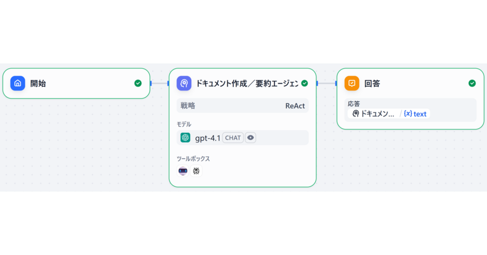Click the CHAT mode badge
The image size is (487, 255).
tap(233, 138)
